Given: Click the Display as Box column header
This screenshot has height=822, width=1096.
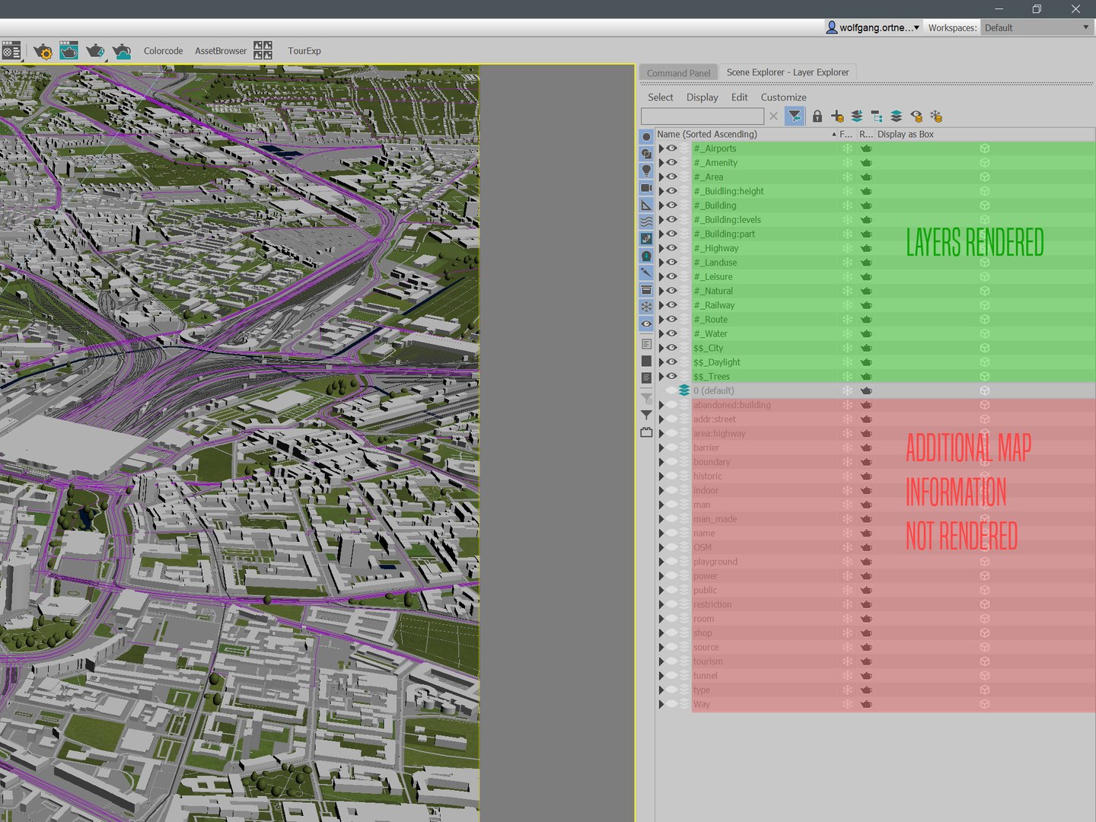Looking at the screenshot, I should coord(906,134).
